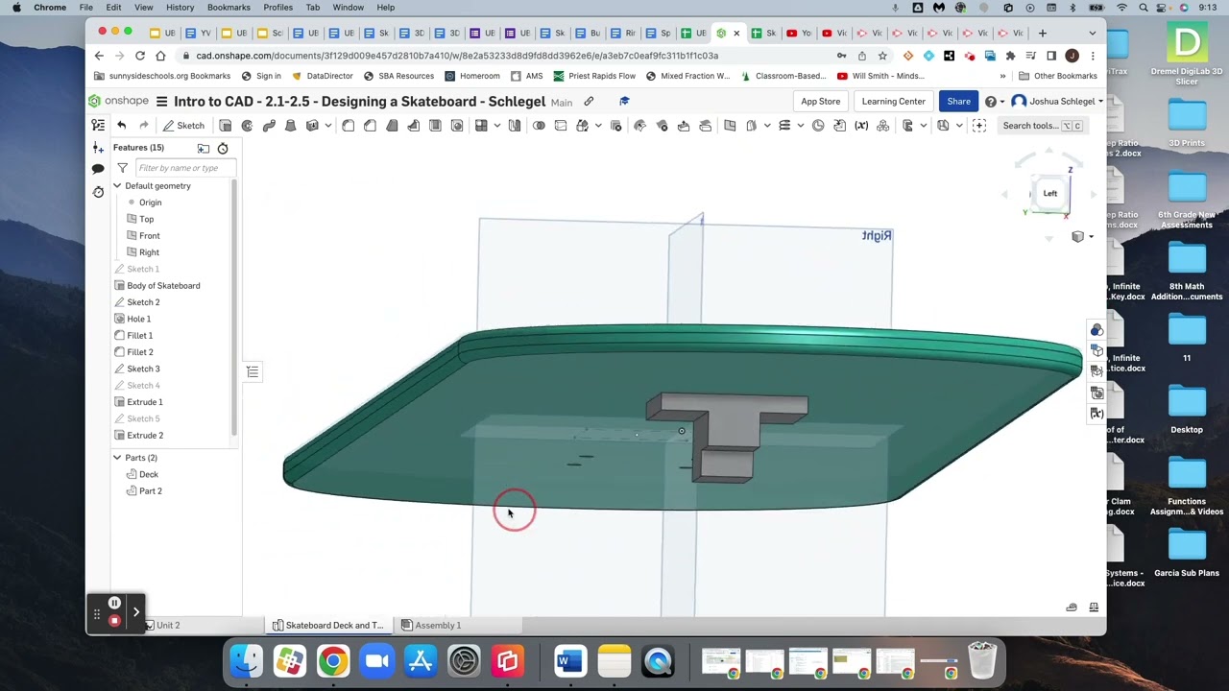Select Body of Skateboard feature
1229x691 pixels.
pyautogui.click(x=163, y=285)
